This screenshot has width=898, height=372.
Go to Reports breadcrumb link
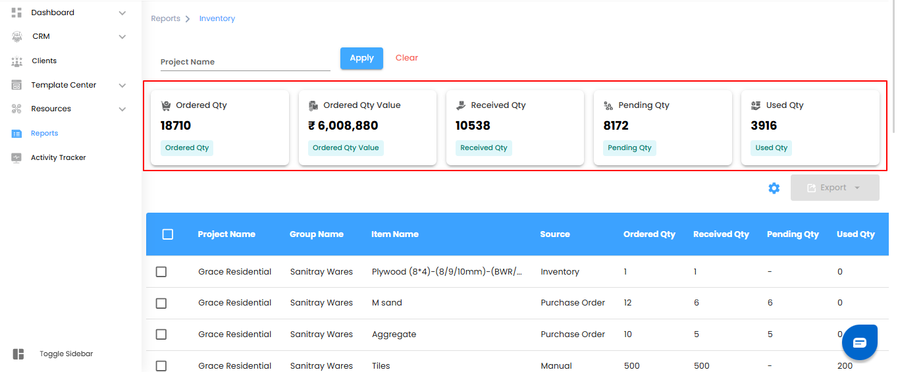(x=165, y=18)
